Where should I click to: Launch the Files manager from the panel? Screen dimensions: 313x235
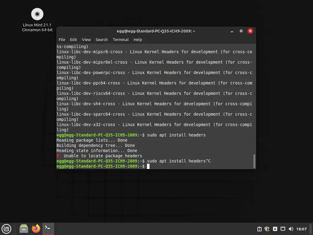tap(24, 229)
